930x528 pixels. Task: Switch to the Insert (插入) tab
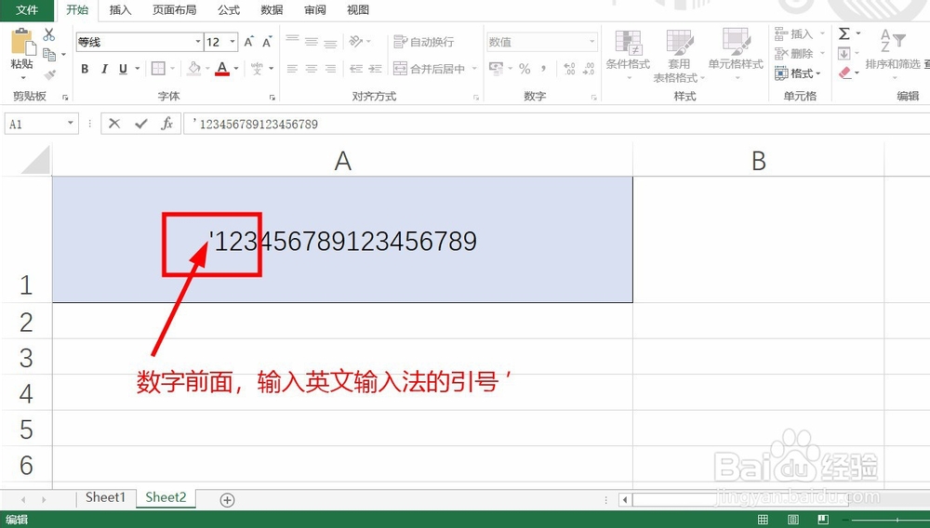click(120, 10)
